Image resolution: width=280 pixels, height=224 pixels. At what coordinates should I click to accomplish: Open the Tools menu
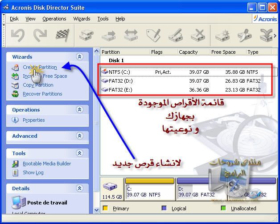(x=103, y=19)
